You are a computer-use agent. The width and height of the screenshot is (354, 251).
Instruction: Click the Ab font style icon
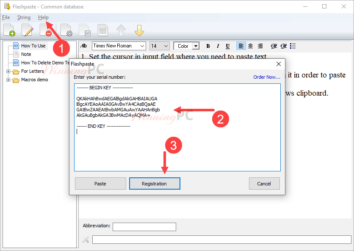point(83,46)
